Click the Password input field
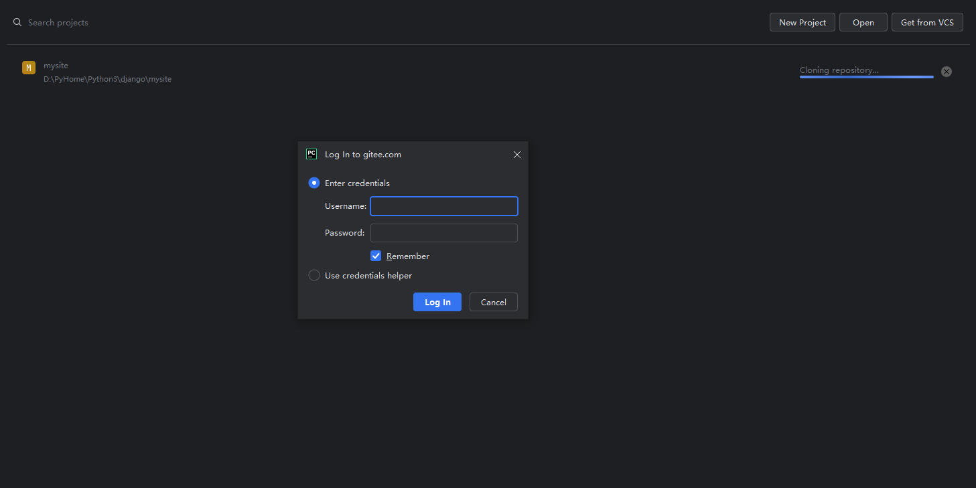The height and width of the screenshot is (488, 976). (x=444, y=233)
